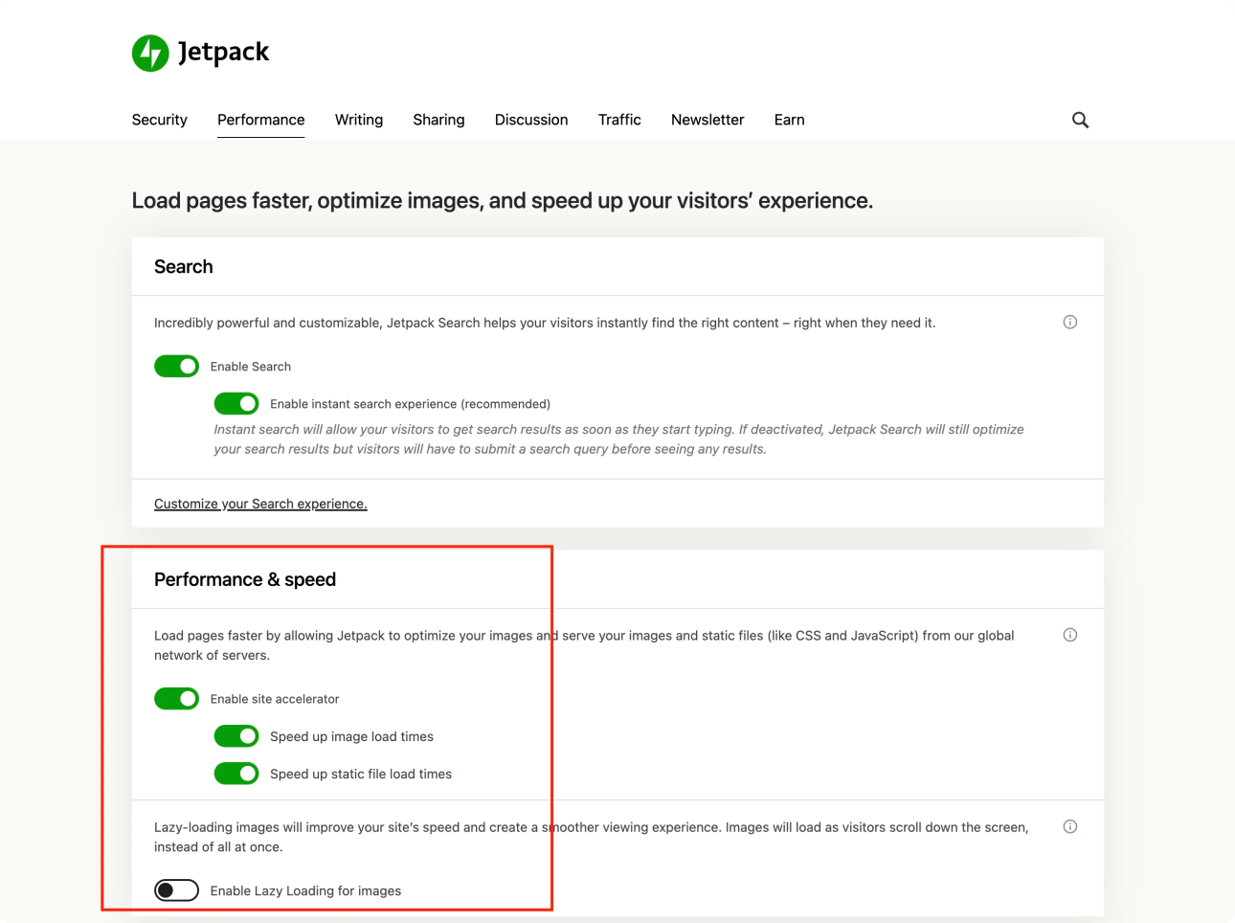This screenshot has height=923, width=1235.
Task: Open search with the magnifying glass icon
Action: [x=1080, y=120]
